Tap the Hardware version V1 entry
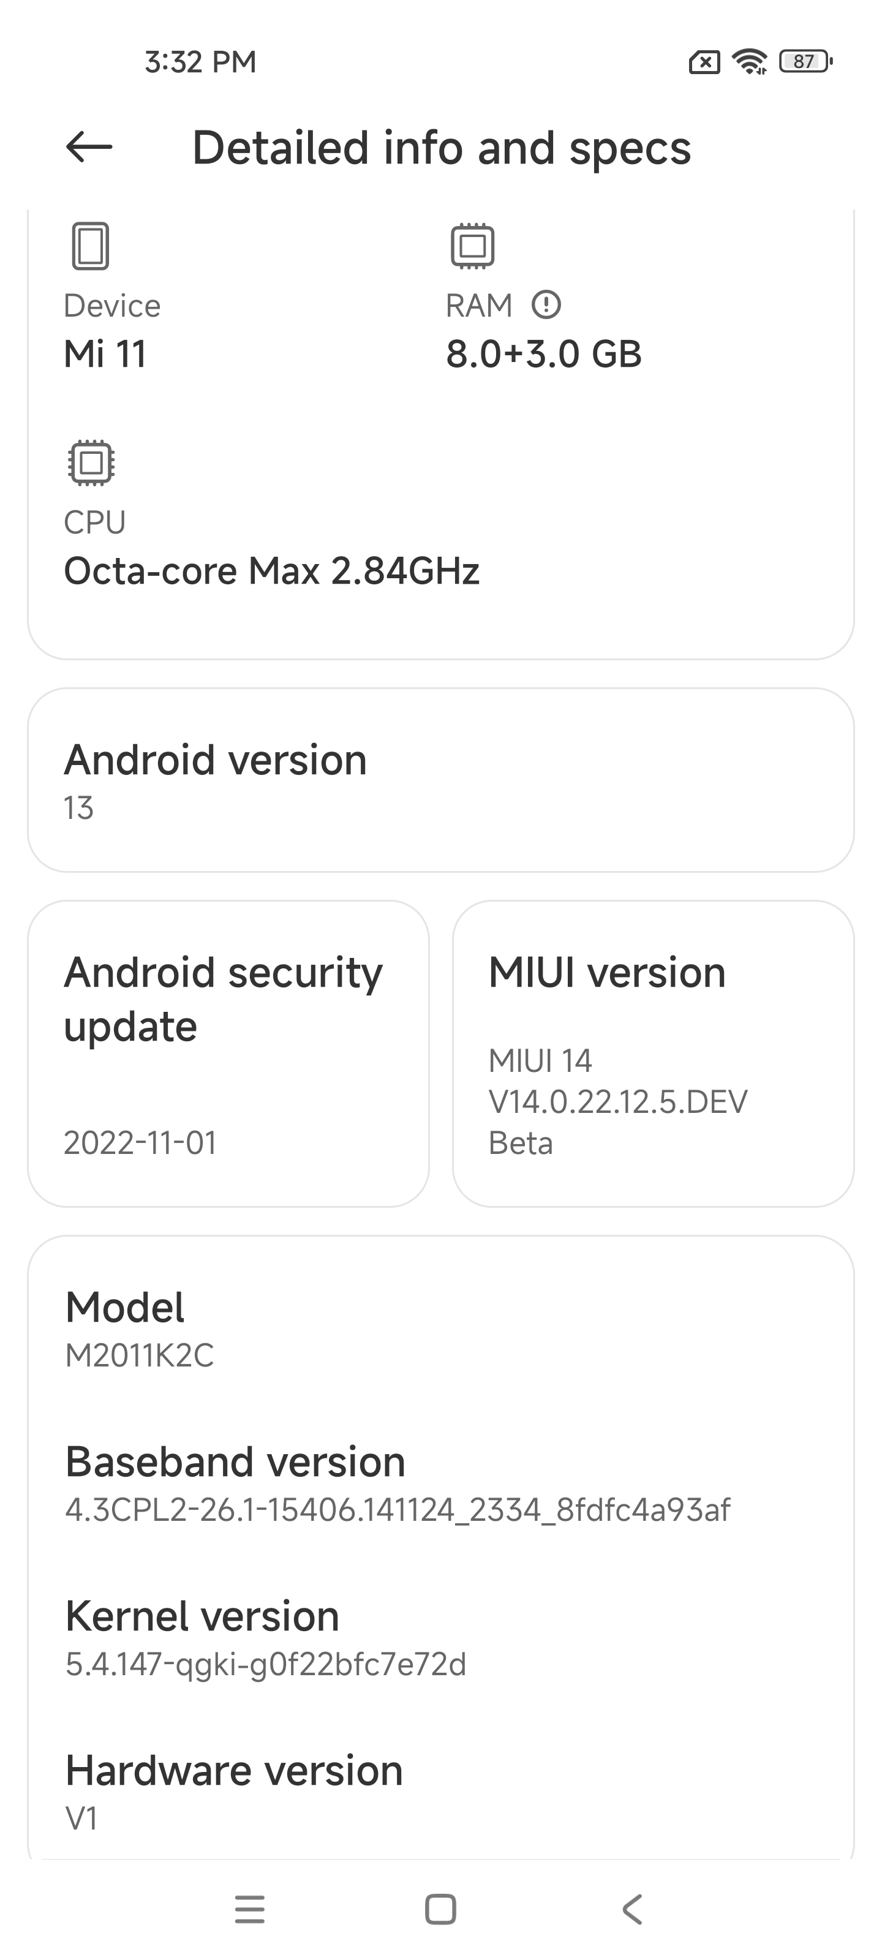882x1960 pixels. click(x=440, y=1792)
